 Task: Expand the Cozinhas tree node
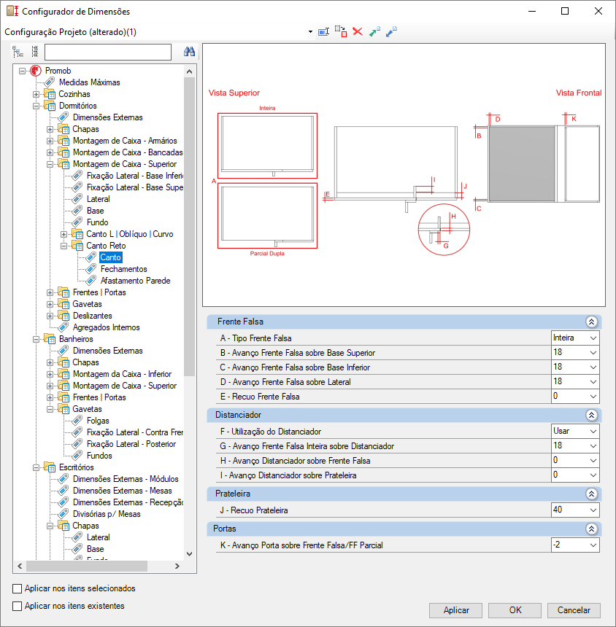[36, 94]
